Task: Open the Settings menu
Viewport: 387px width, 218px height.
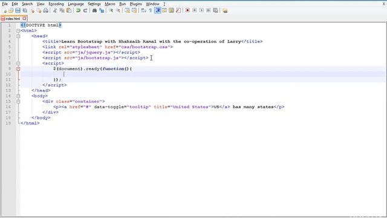Action: click(94, 4)
